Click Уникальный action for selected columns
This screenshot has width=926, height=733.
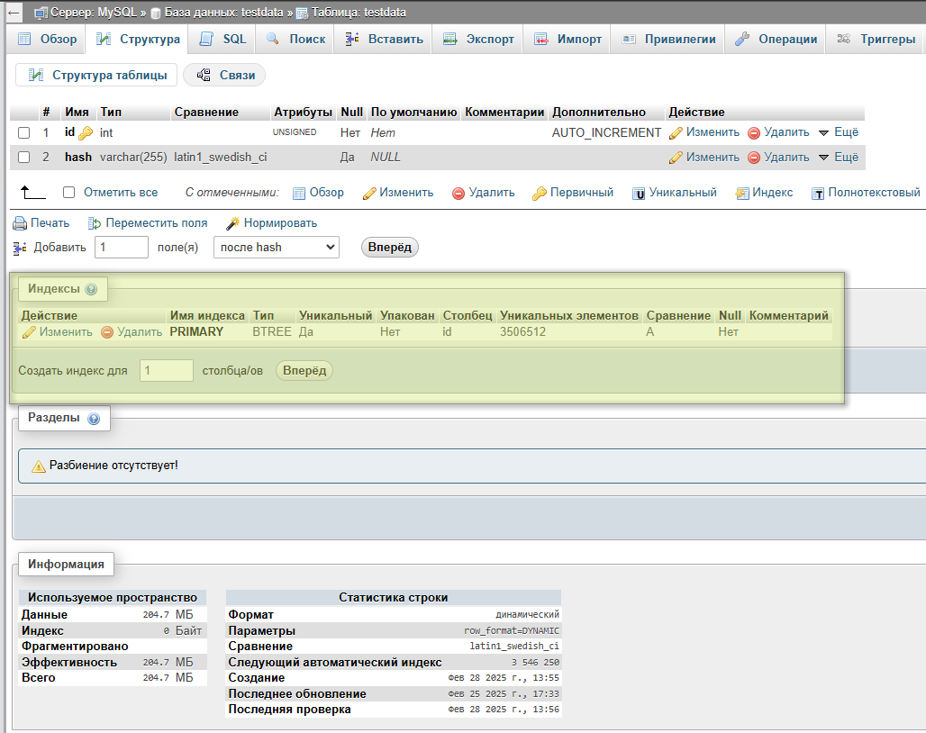tap(675, 193)
